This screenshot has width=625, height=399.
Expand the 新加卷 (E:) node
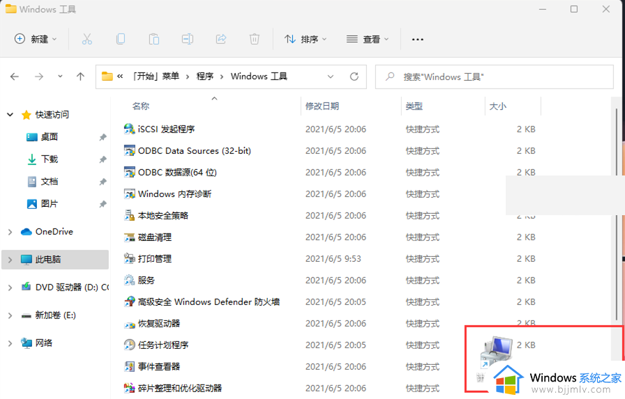[10, 315]
